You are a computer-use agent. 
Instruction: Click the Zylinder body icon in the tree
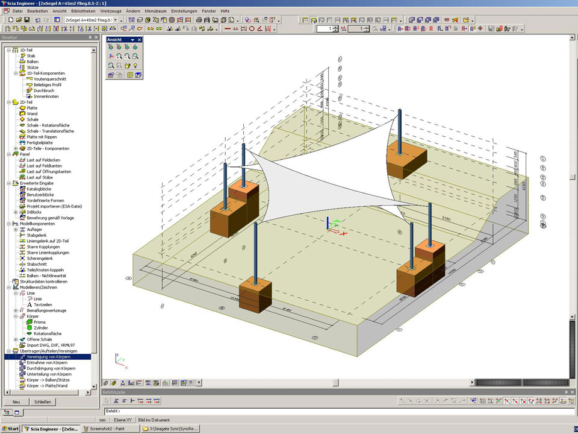[x=28, y=328]
